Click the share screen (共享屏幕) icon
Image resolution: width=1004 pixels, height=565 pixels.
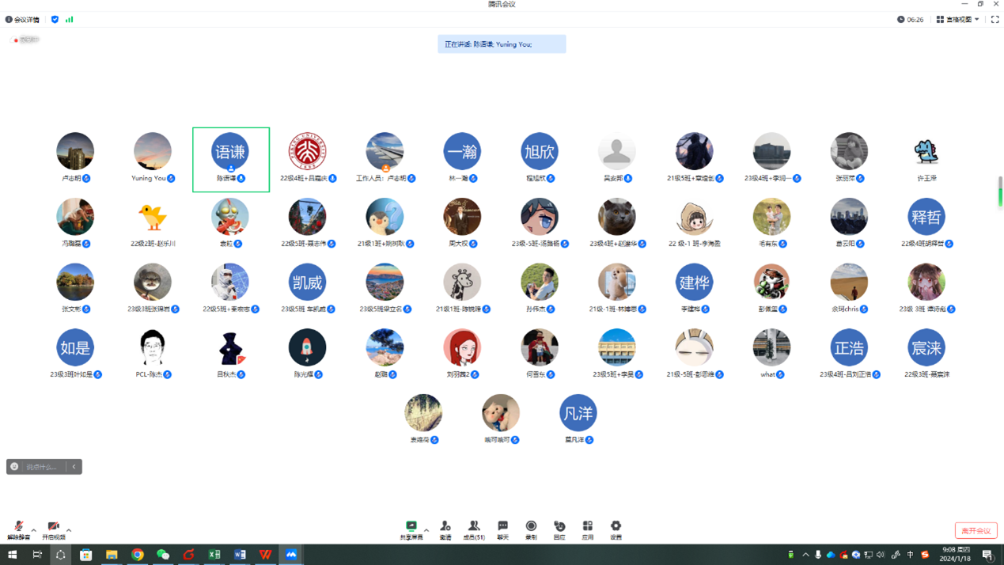tap(411, 529)
